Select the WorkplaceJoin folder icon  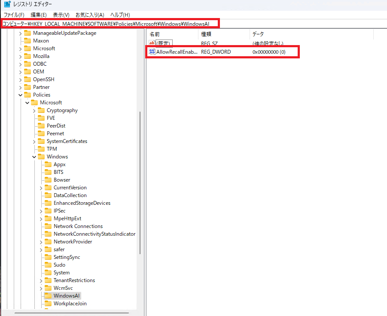point(48,304)
